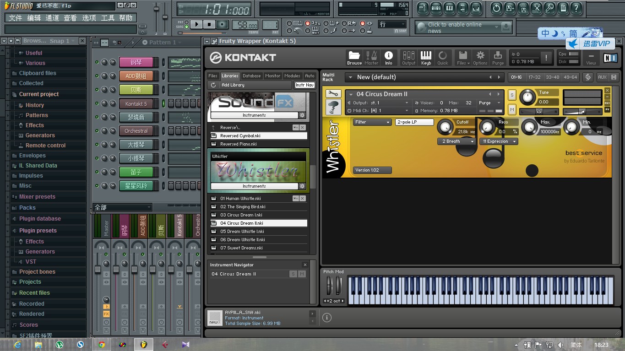This screenshot has width=625, height=351.
Task: Click the Kontakt rack workspace icon beside 49-64
Action: coord(588,77)
